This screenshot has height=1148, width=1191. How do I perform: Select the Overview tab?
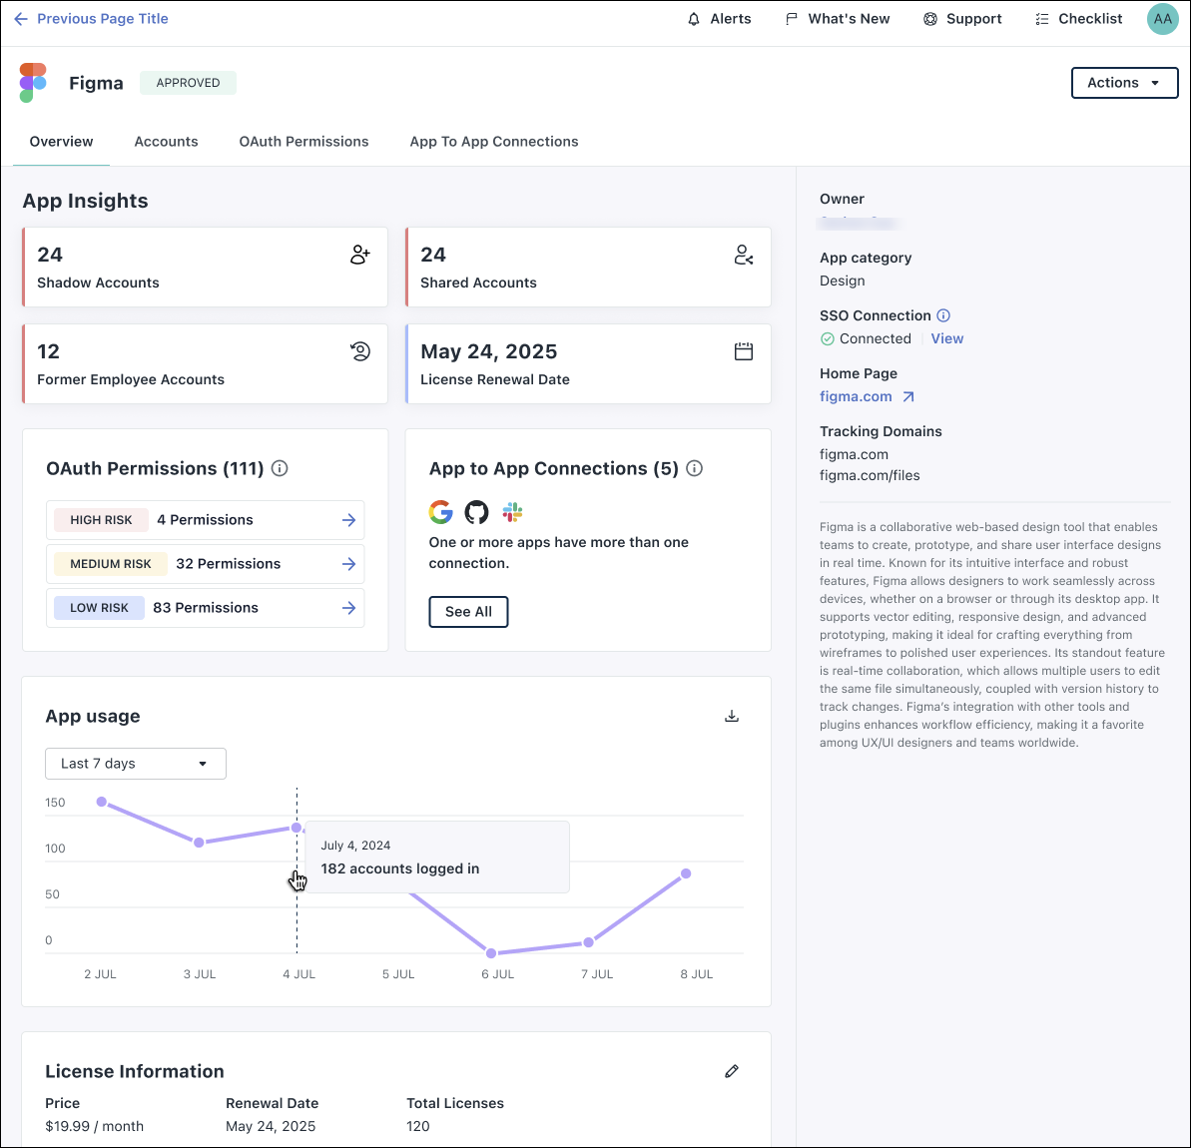pyautogui.click(x=62, y=142)
